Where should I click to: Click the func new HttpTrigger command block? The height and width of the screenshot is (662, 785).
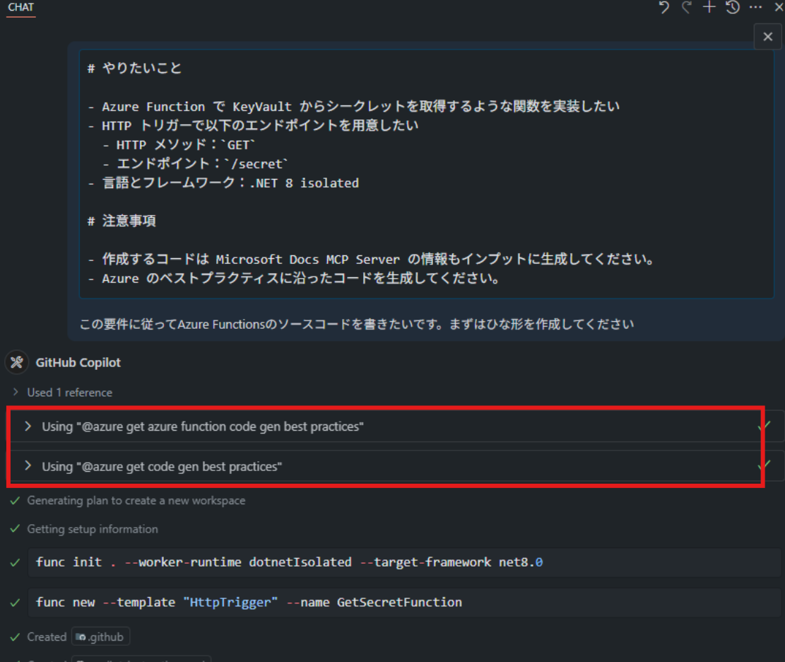tap(405, 603)
